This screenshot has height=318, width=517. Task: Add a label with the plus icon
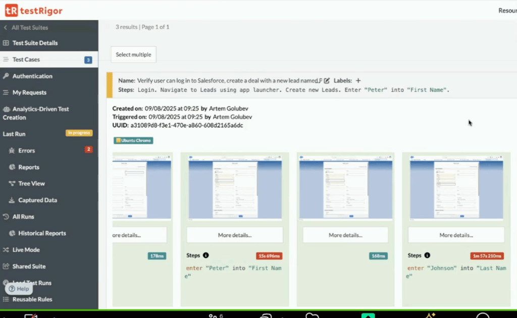click(358, 81)
